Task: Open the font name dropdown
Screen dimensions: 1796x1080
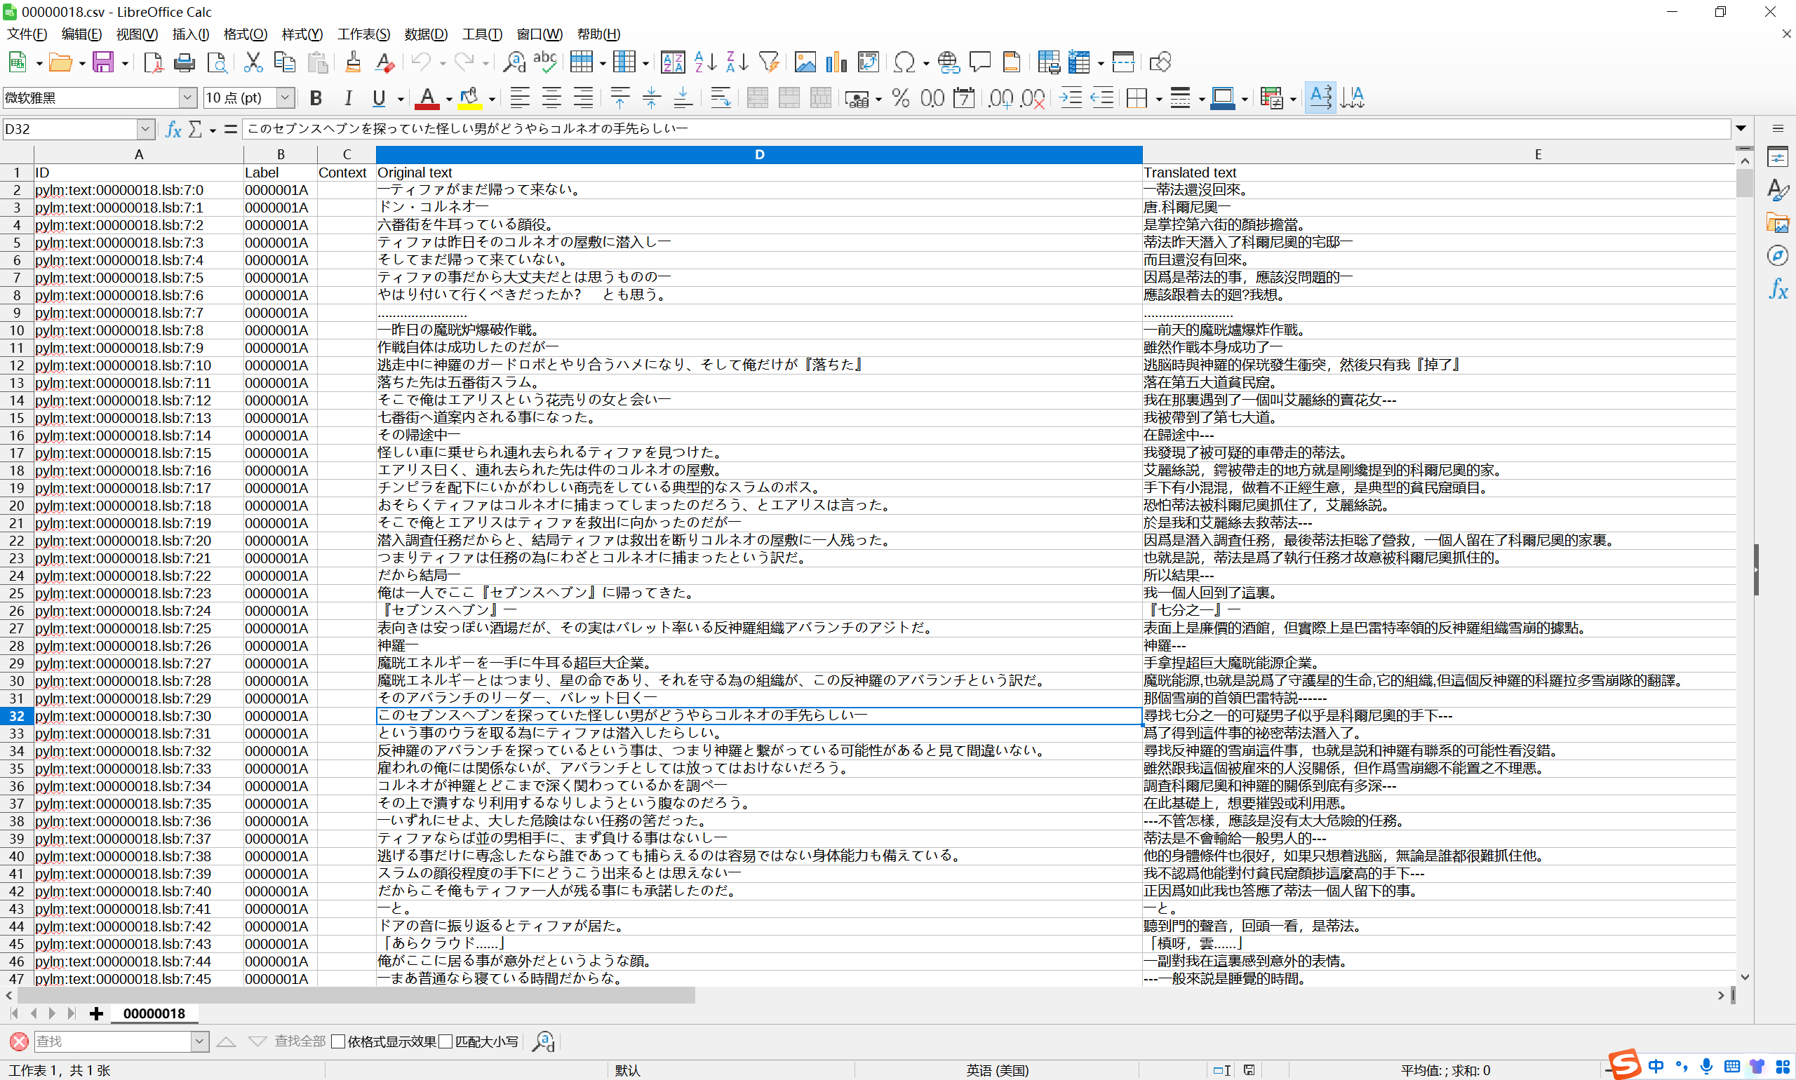Action: tap(189, 97)
